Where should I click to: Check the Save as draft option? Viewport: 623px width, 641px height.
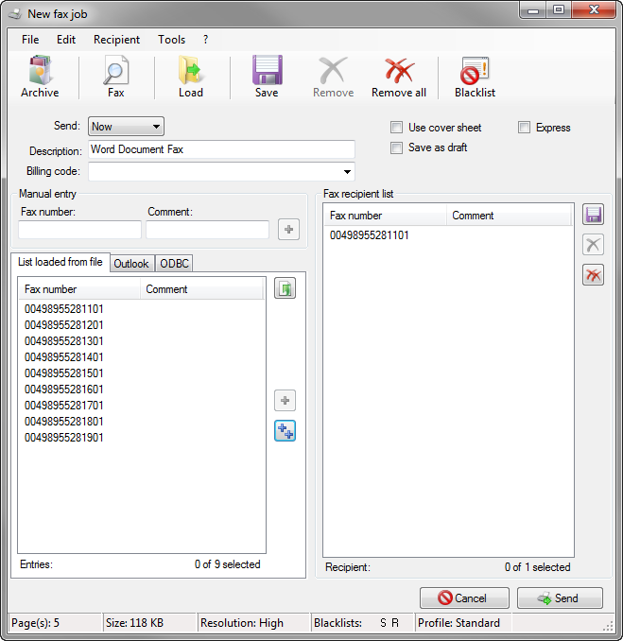[397, 147]
